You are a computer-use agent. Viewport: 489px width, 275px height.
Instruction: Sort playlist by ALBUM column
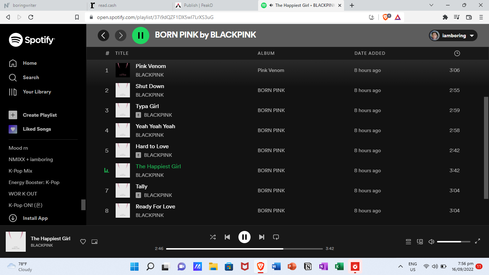click(266, 53)
